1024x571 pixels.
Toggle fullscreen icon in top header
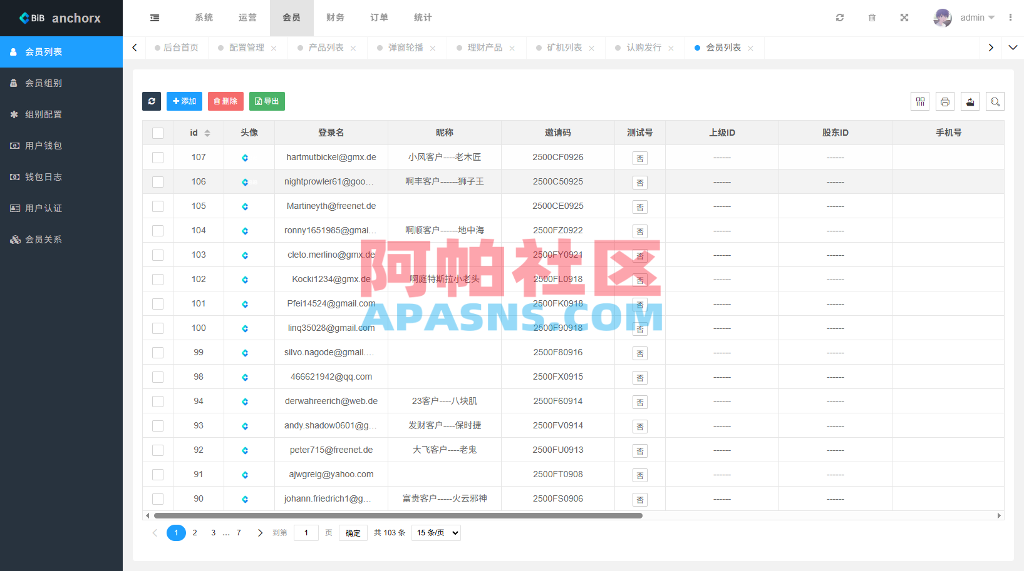(x=904, y=18)
